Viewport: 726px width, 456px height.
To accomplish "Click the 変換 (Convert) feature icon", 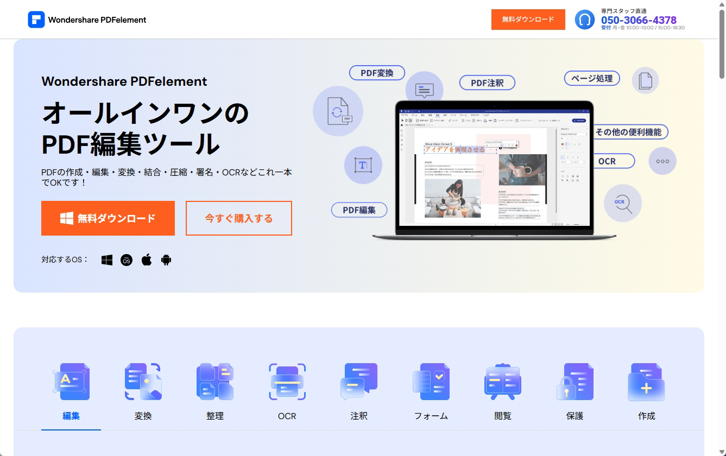I will pos(143,382).
